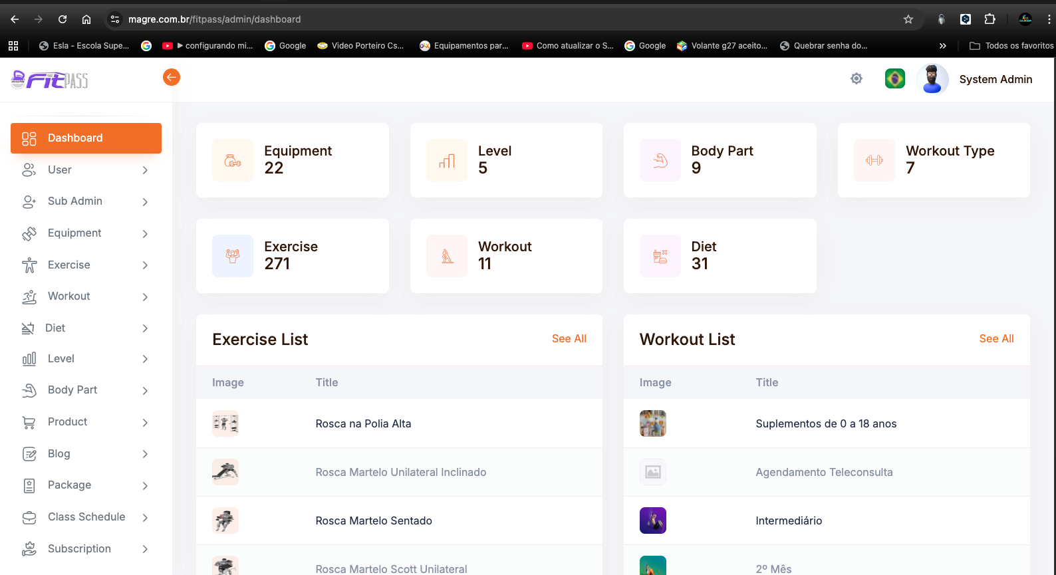Expand the User sidebar menu chevron
This screenshot has height=575, width=1056.
(x=145, y=170)
